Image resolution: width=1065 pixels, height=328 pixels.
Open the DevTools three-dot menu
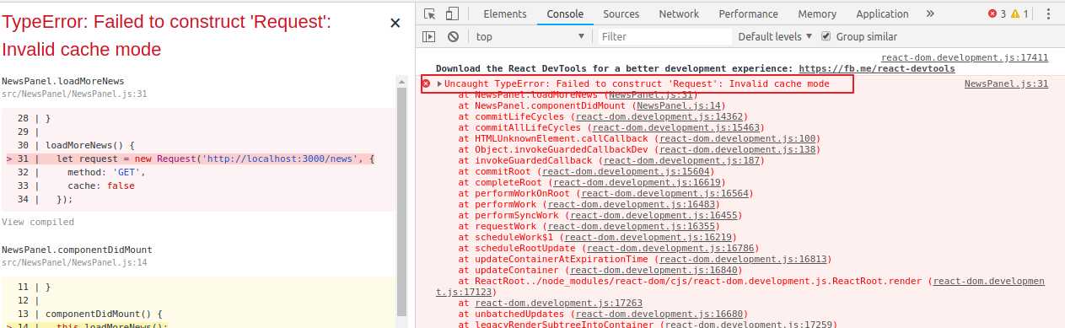coord(1049,13)
